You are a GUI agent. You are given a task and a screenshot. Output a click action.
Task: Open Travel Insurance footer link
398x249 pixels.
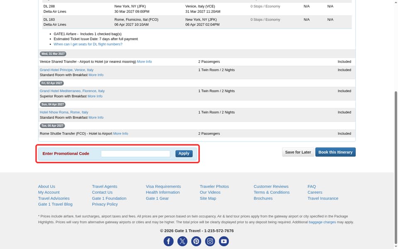pos(323,198)
